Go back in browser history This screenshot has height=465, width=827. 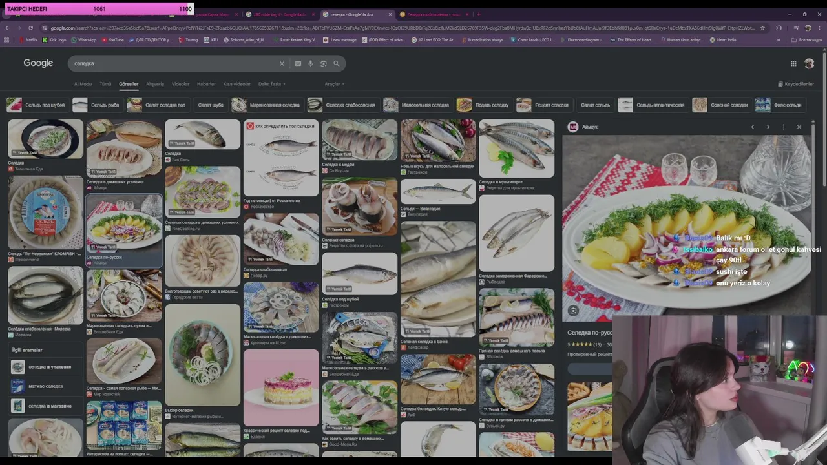pos(7,28)
